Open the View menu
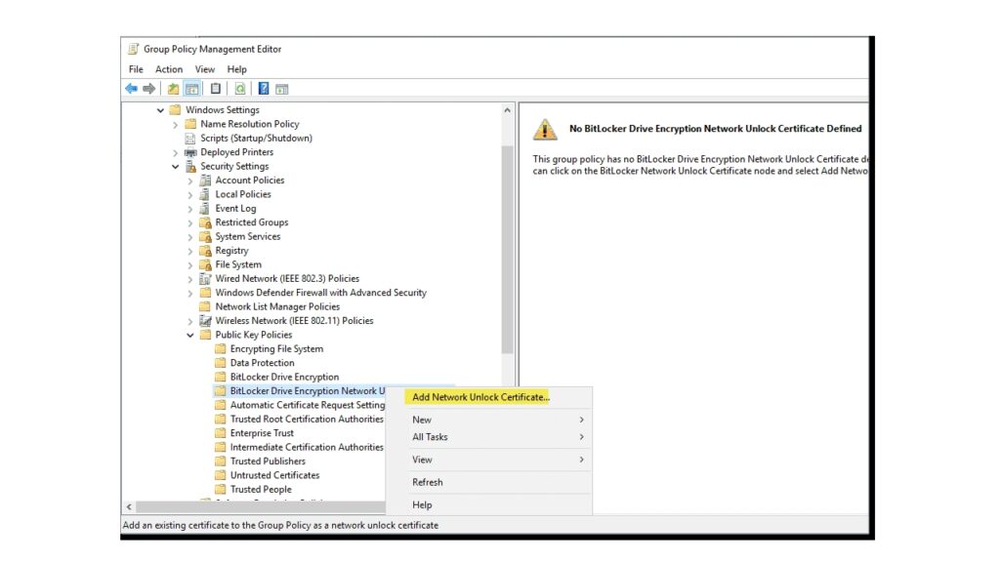 (x=204, y=69)
